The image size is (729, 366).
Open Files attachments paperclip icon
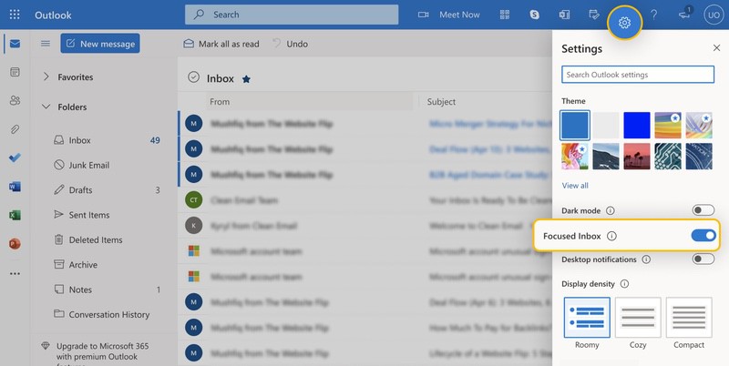(x=15, y=129)
